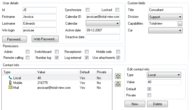Tick the Locked checkbox
This screenshot has width=195, height=110.
point(117,10)
